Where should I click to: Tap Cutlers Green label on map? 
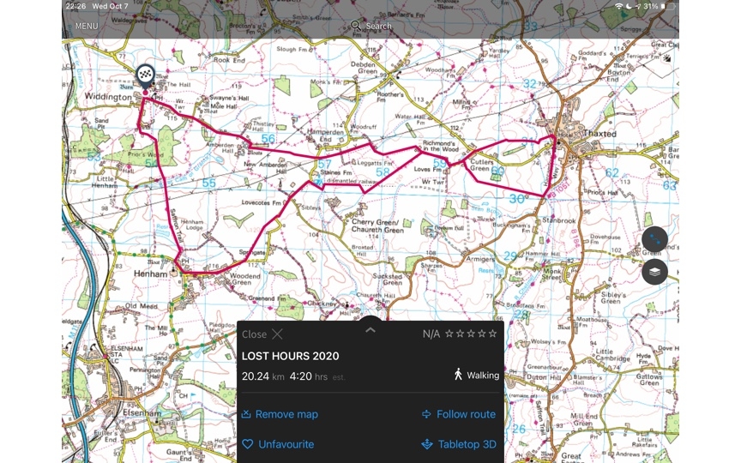coord(481,165)
